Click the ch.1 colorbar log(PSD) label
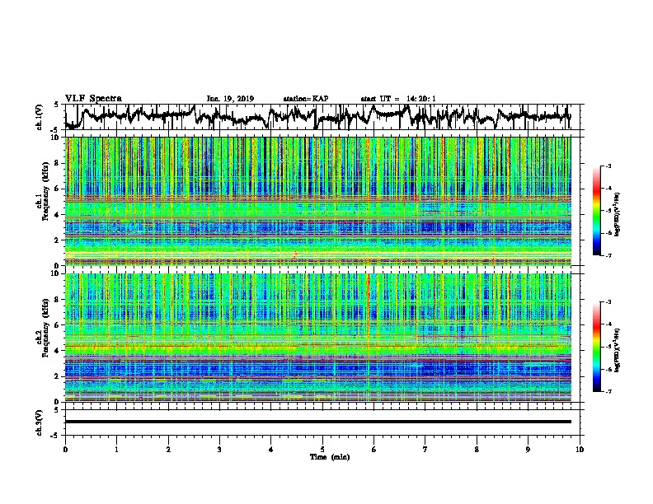The image size is (653, 504). (618, 215)
